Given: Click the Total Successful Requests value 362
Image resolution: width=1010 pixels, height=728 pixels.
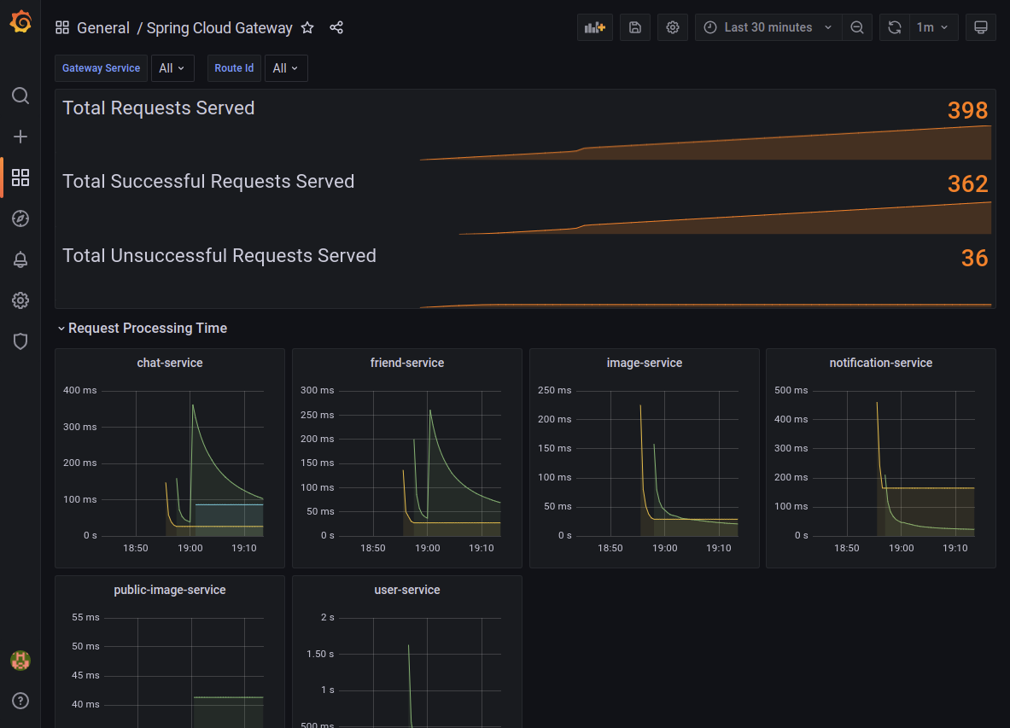Looking at the screenshot, I should tap(967, 184).
